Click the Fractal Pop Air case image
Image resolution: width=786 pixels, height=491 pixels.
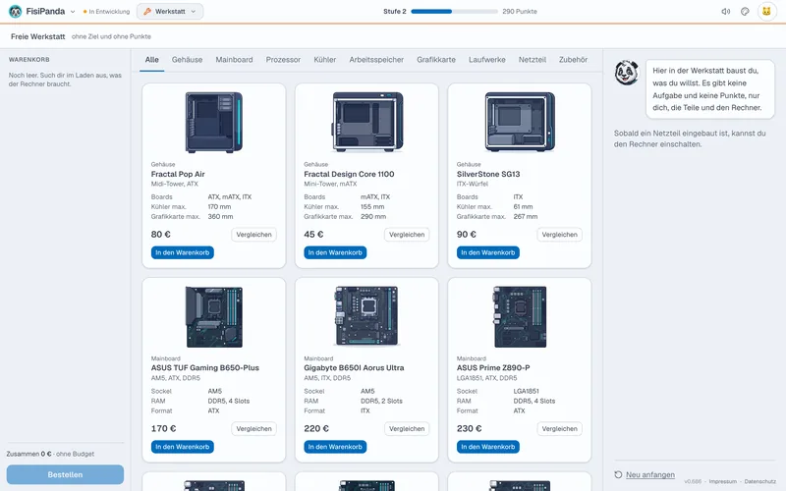point(214,122)
